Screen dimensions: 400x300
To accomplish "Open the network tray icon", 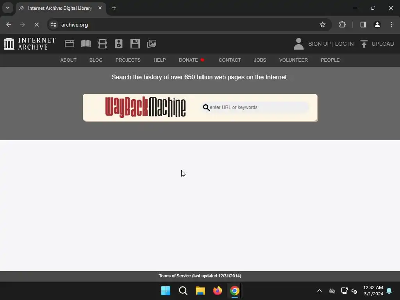I will 345,291.
